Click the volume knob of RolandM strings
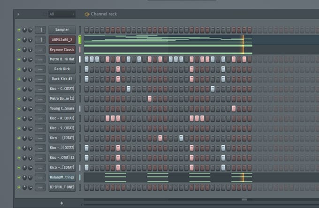Viewport: 319px width, 208px height. [x=30, y=178]
